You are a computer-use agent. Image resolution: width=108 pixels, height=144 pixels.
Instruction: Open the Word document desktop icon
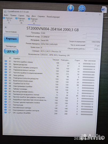click(x=104, y=10)
